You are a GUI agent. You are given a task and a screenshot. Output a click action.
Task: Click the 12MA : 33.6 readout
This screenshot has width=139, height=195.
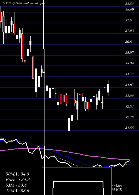tap(17, 191)
